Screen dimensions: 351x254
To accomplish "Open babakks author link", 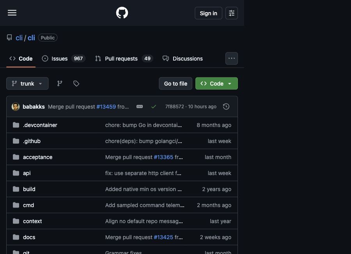I will (x=34, y=107).
